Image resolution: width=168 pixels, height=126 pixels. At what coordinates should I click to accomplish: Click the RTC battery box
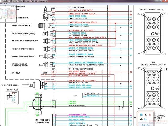pyautogui.click(x=84, y=95)
